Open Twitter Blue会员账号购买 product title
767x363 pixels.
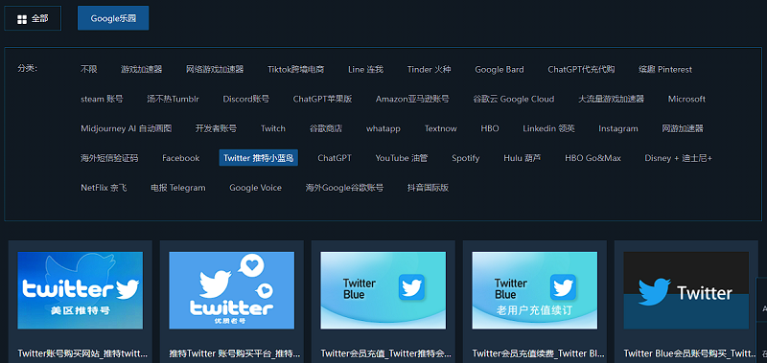coord(690,353)
